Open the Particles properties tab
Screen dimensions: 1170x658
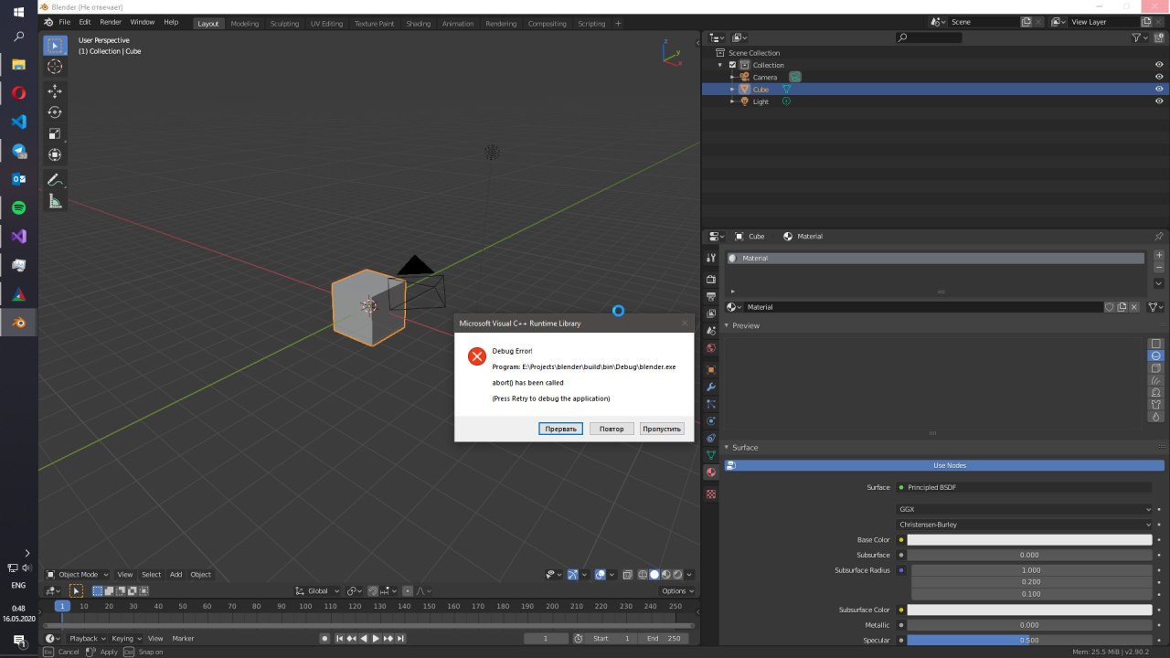click(x=711, y=404)
